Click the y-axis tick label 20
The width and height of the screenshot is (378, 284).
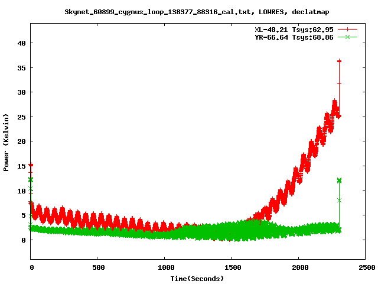(x=21, y=141)
